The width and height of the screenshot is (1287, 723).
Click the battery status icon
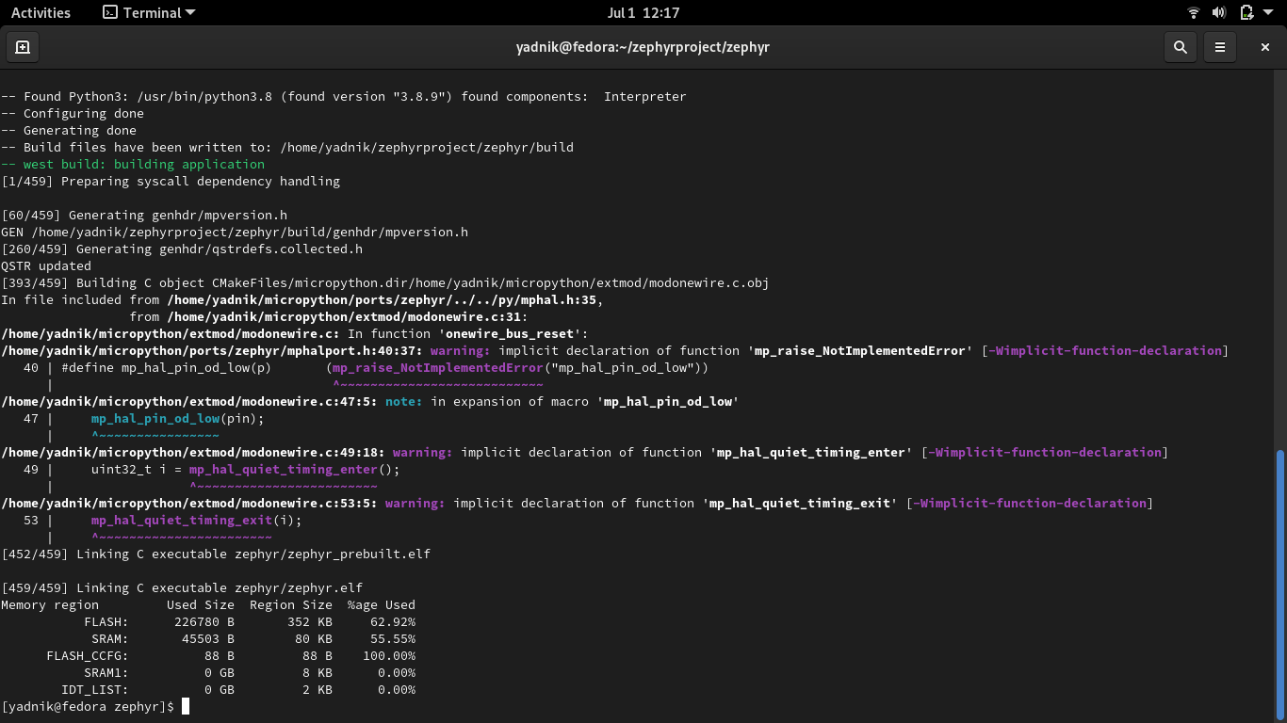[1246, 12]
